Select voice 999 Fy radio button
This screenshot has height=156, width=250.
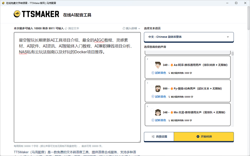point(152,86)
